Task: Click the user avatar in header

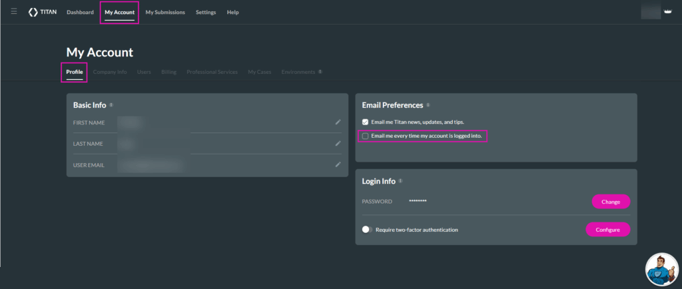Action: coord(649,12)
